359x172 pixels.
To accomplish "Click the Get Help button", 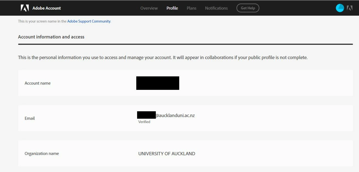I will [x=248, y=8].
